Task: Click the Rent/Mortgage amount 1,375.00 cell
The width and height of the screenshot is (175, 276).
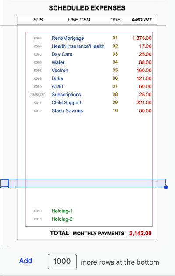Action: tap(142, 38)
